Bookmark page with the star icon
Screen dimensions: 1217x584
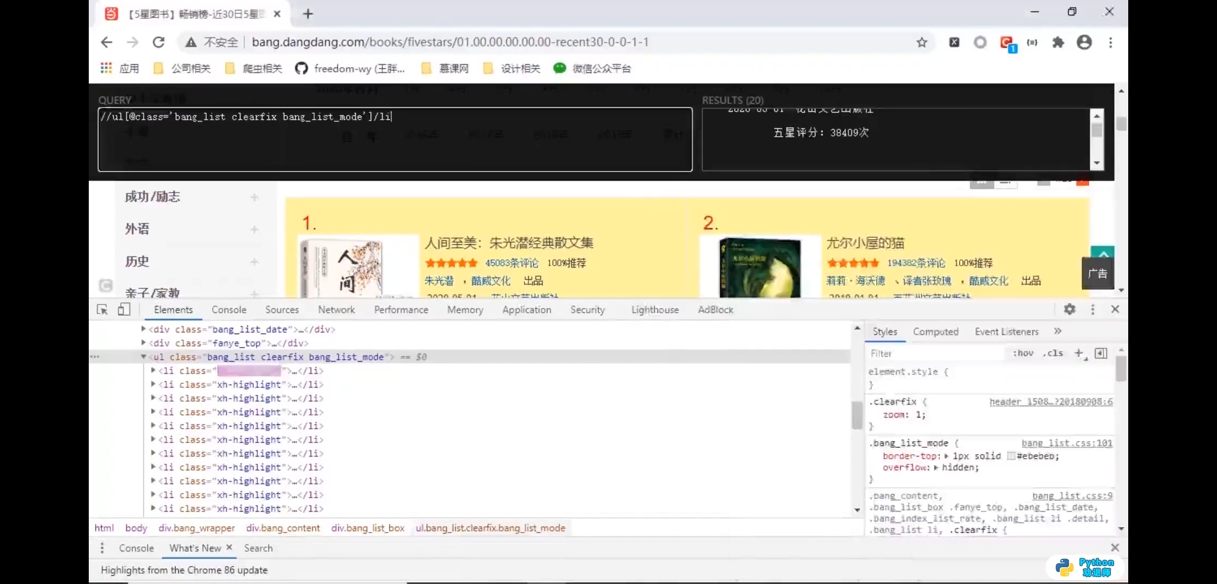[x=922, y=42]
